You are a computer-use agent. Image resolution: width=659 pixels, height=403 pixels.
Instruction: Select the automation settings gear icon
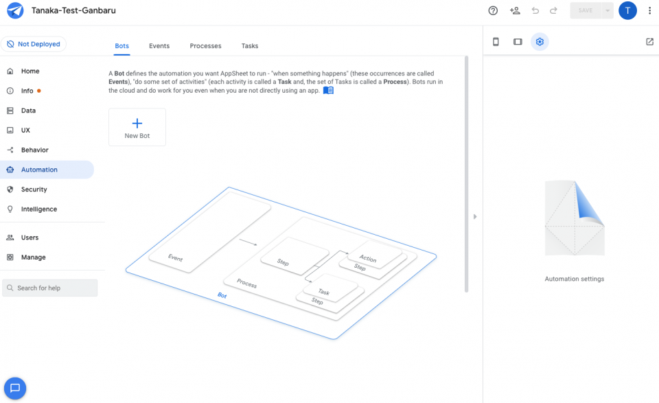pyautogui.click(x=540, y=42)
